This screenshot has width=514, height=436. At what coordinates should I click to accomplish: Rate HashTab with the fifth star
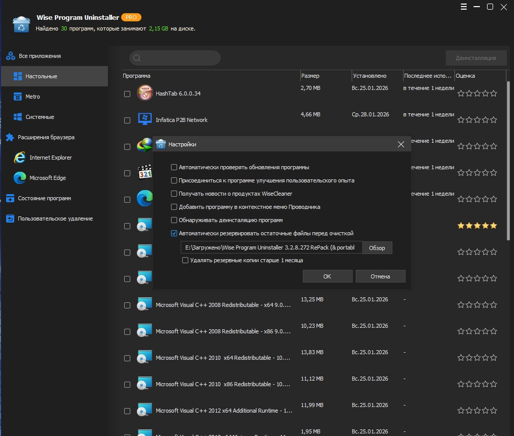(493, 94)
